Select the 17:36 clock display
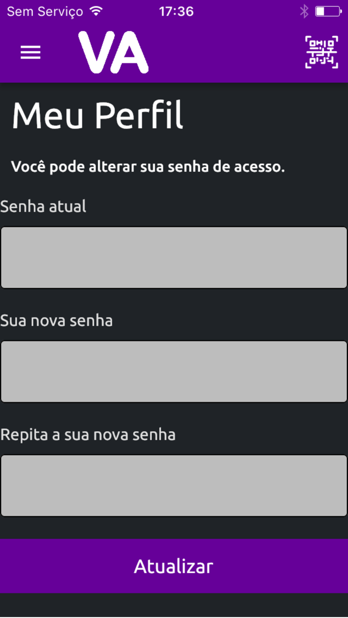 (x=175, y=11)
